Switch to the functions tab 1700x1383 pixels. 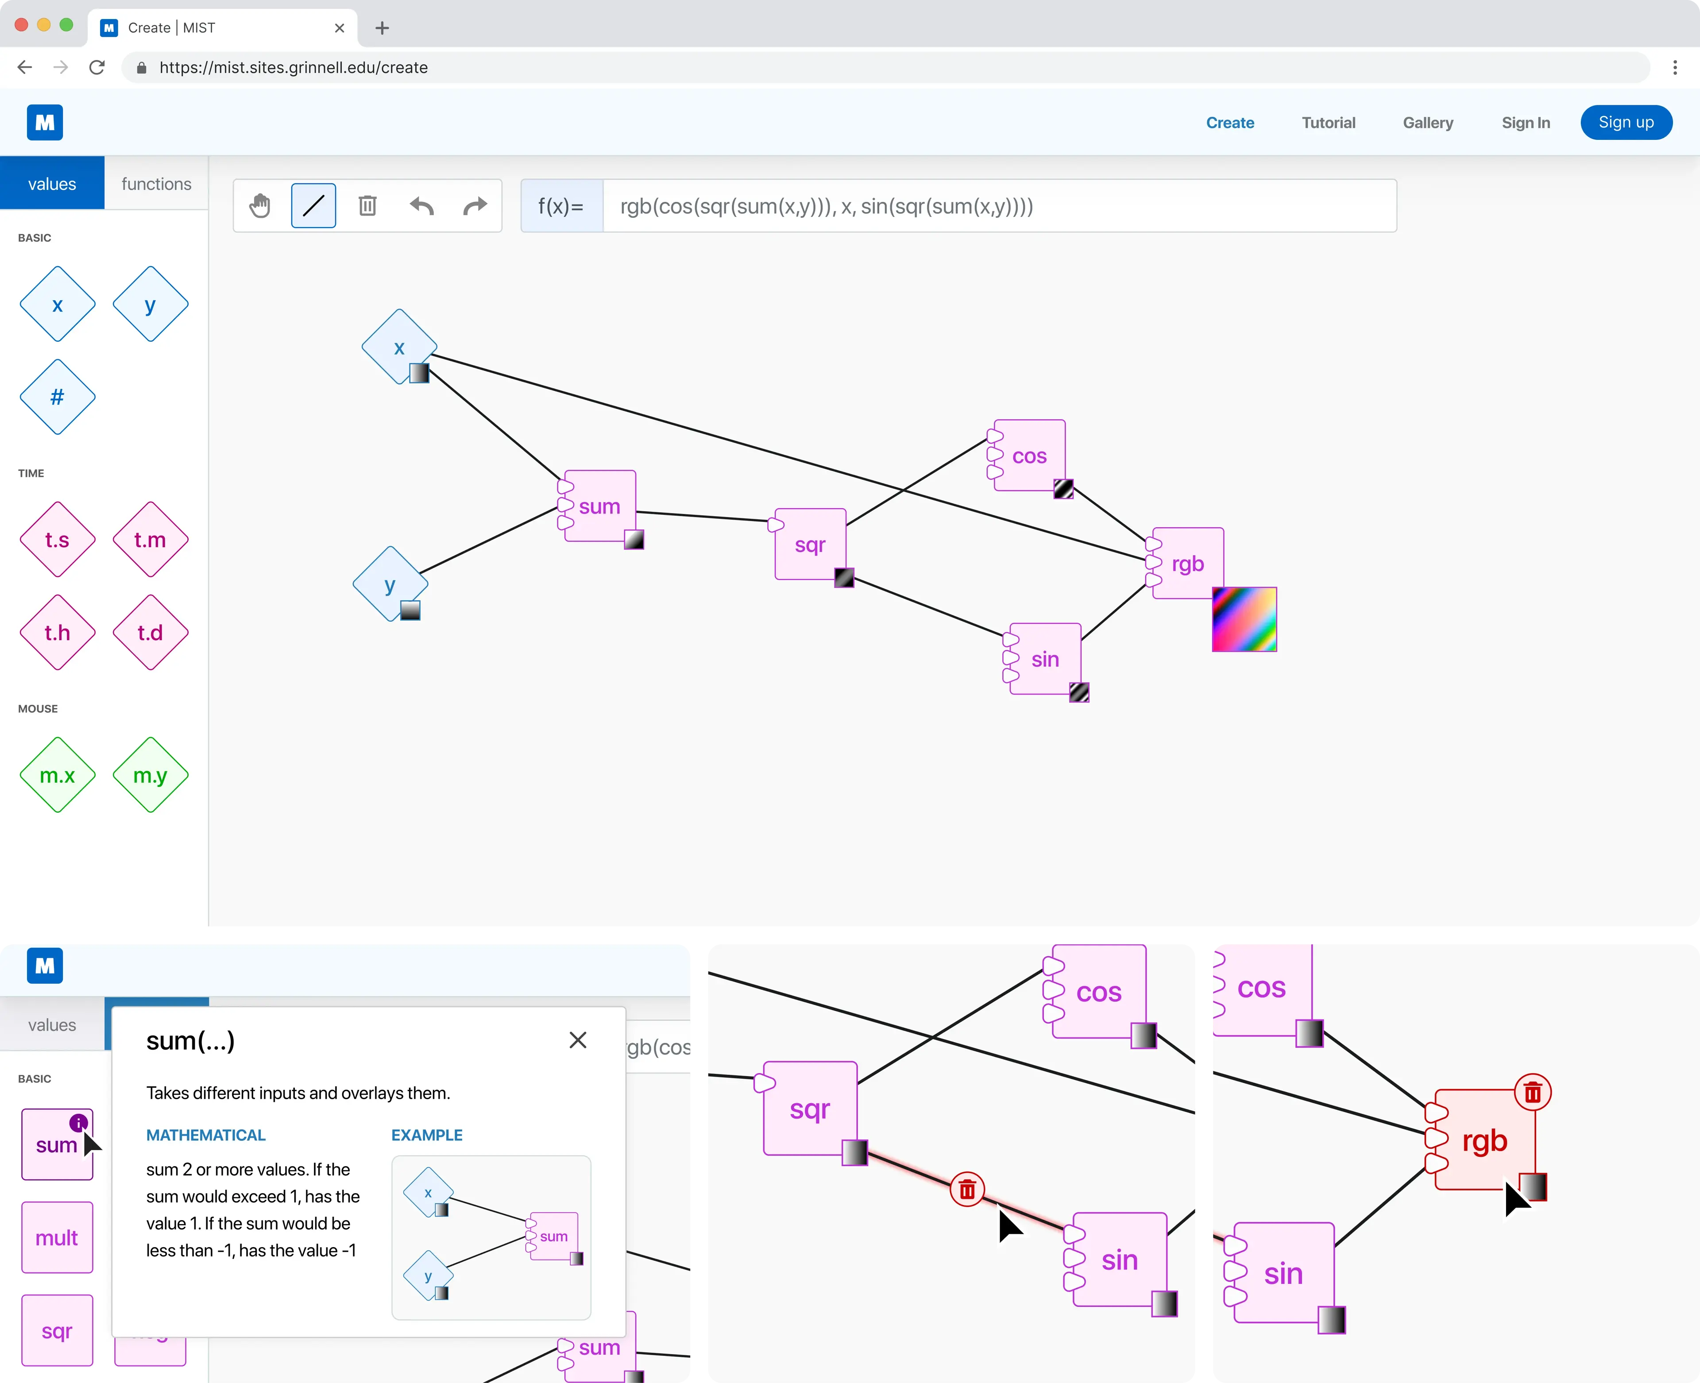click(x=156, y=184)
